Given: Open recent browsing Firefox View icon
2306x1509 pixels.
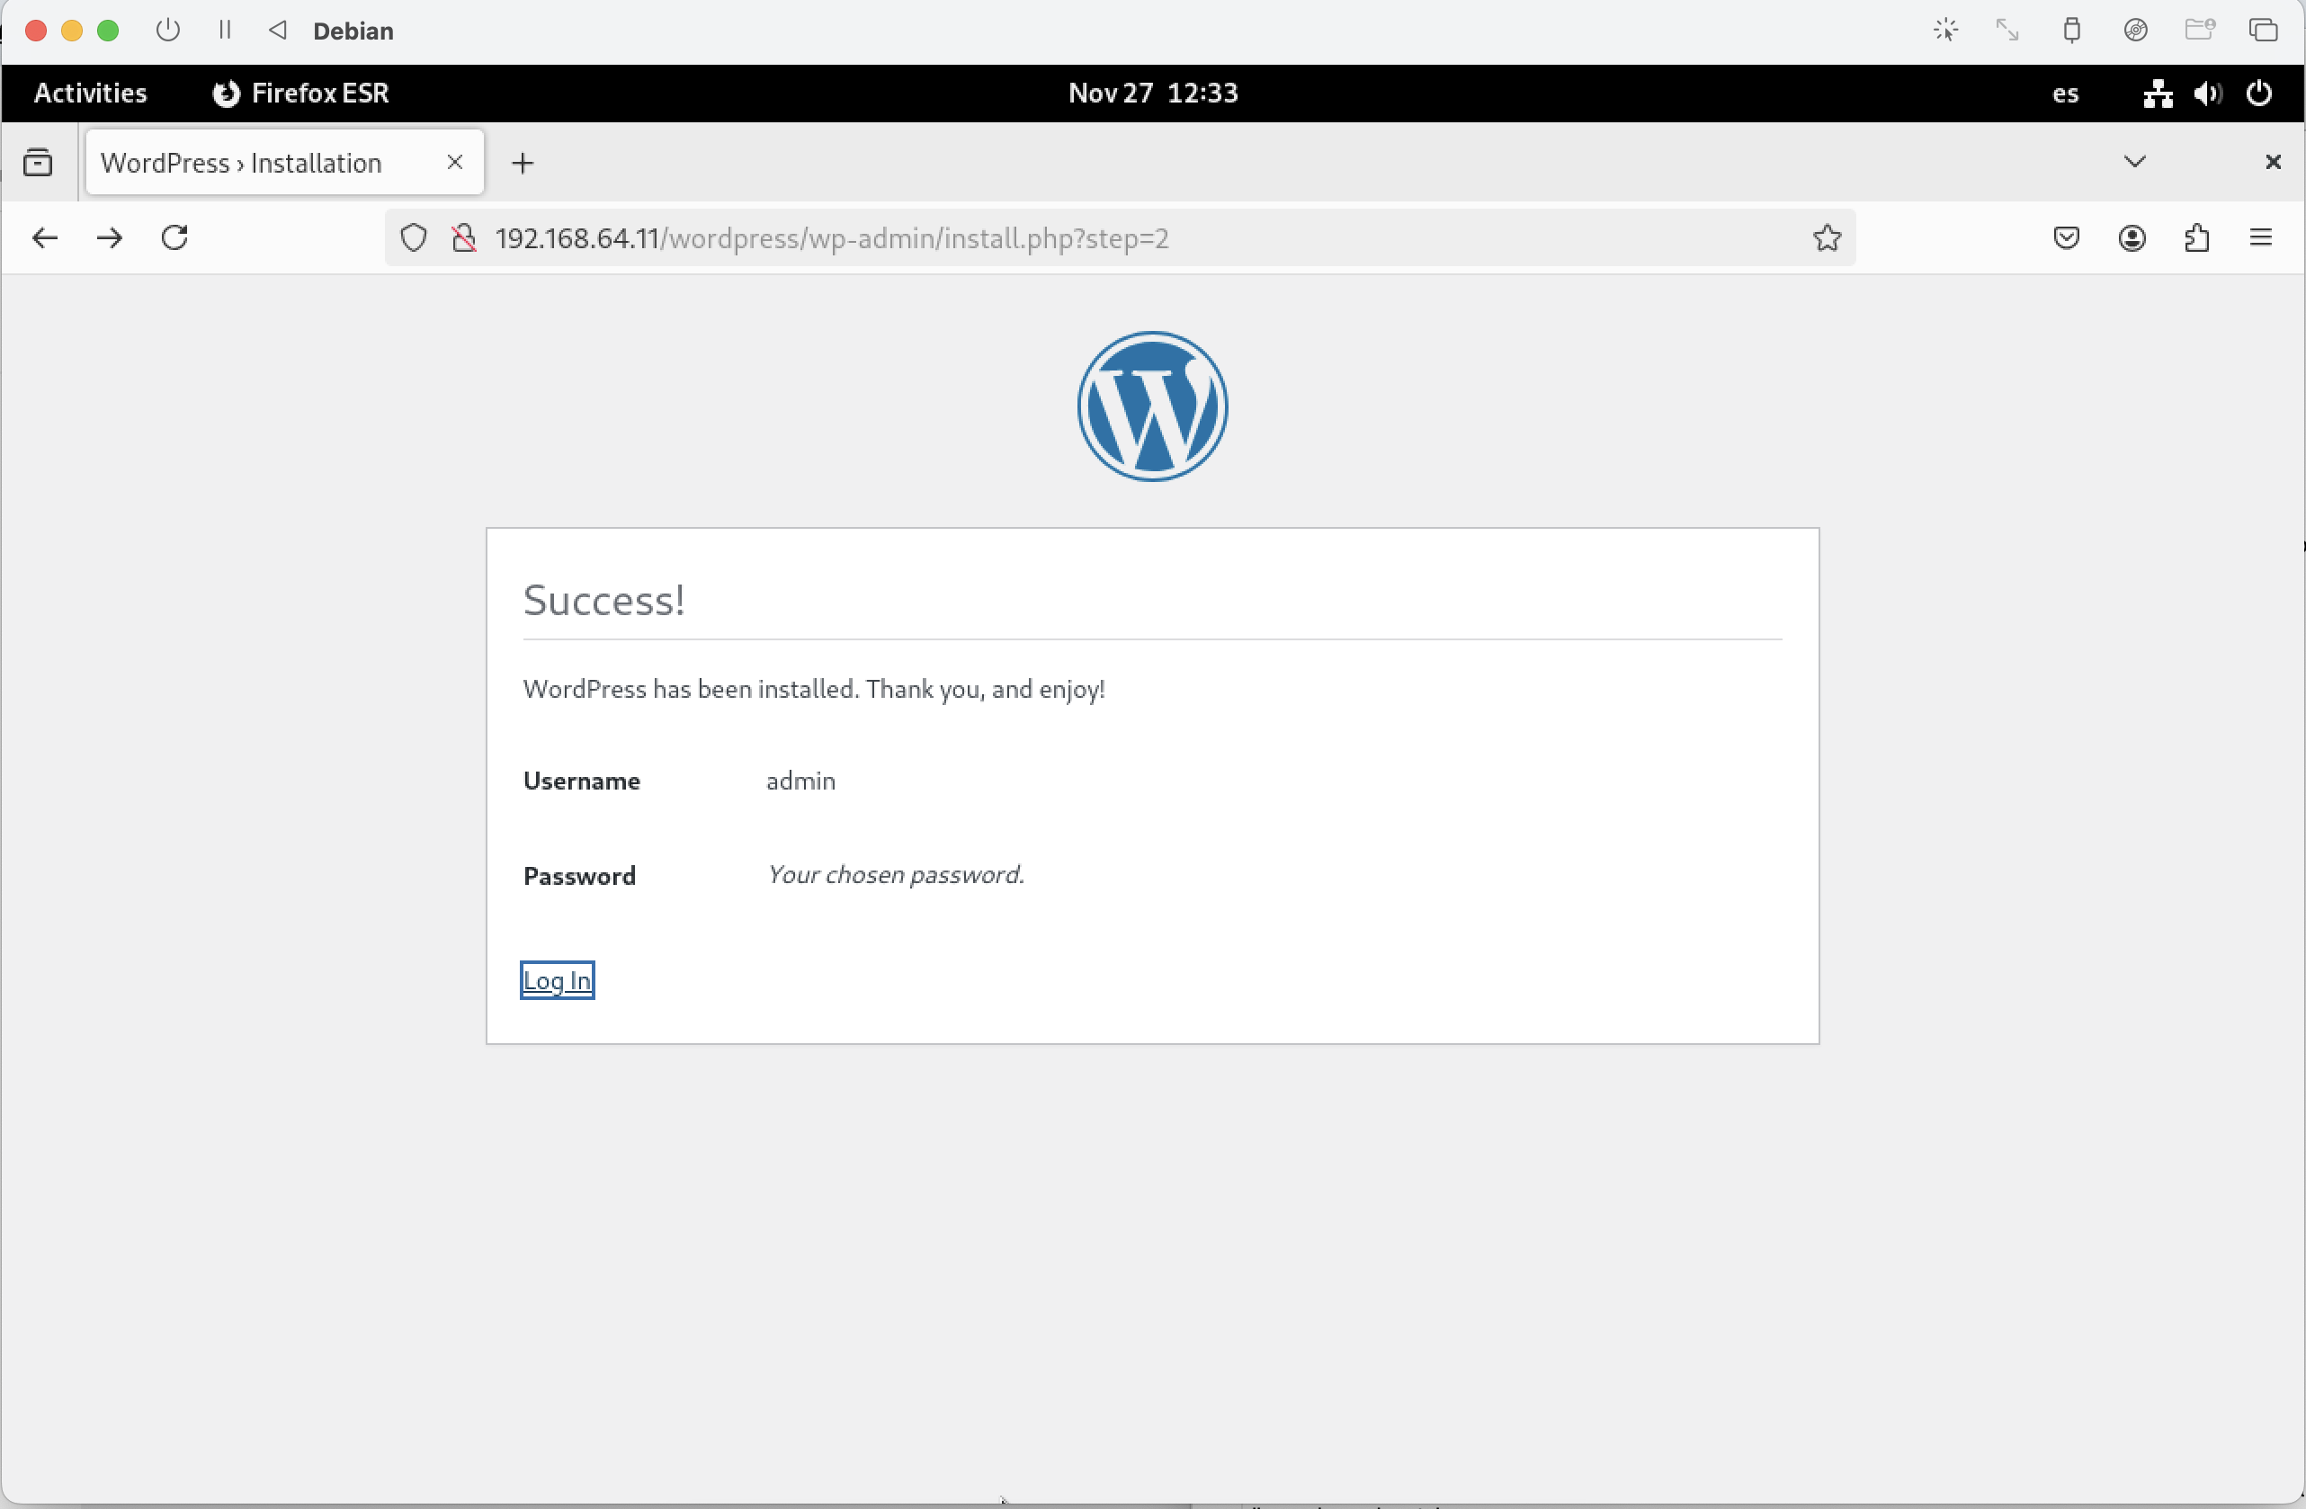Looking at the screenshot, I should click(38, 162).
